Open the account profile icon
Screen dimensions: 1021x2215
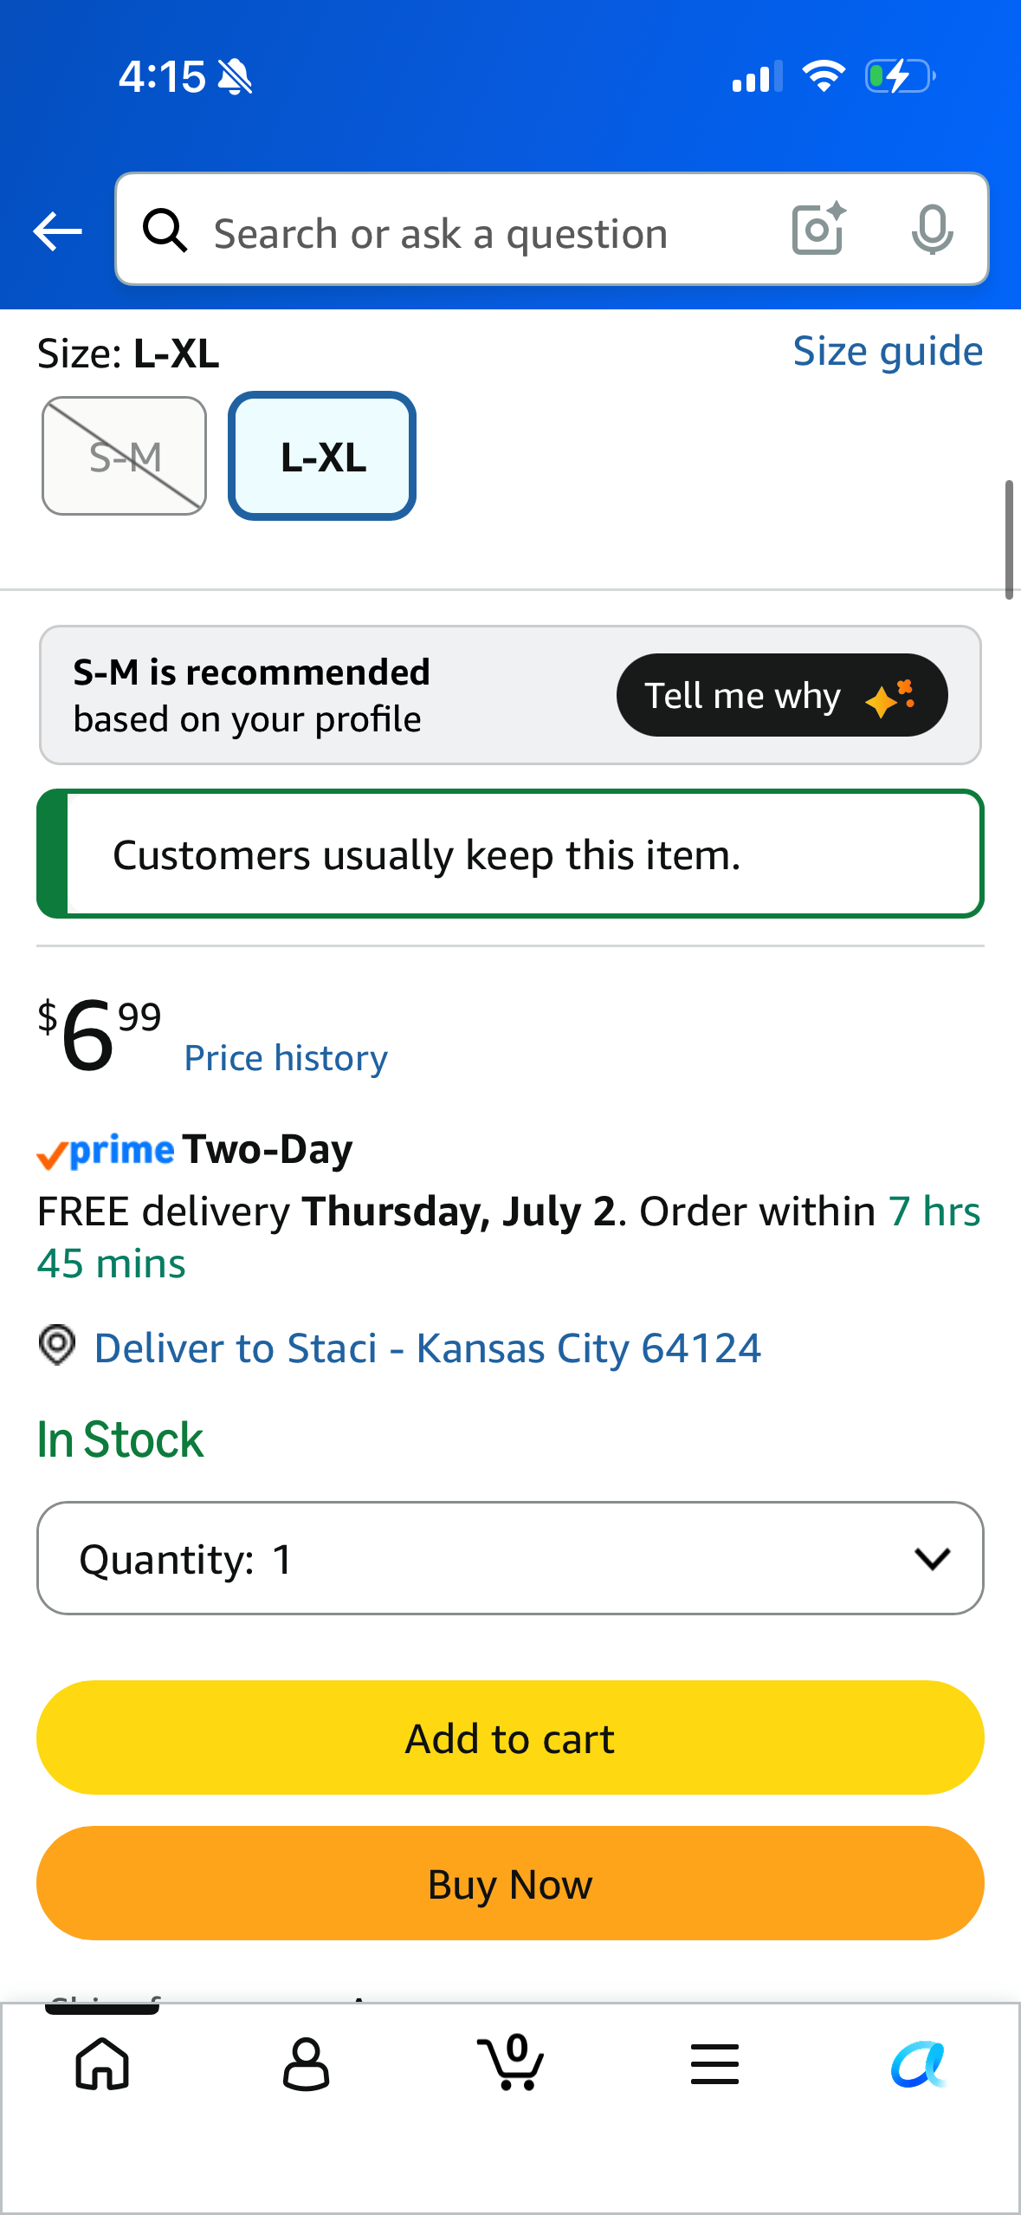307,2063
